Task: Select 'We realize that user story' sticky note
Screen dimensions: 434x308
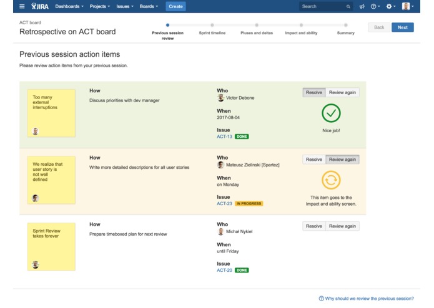Action: [51, 180]
